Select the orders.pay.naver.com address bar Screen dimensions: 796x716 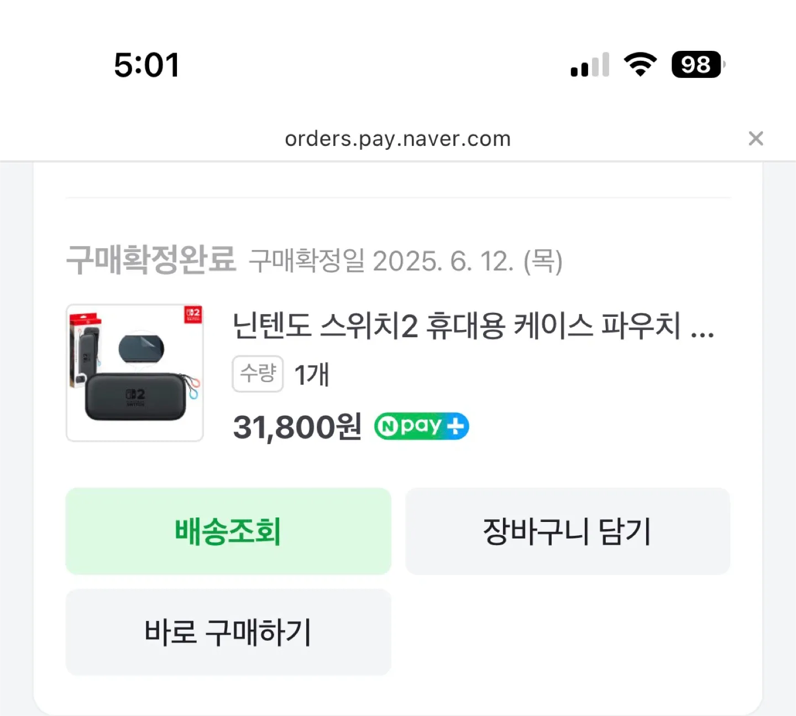point(397,139)
